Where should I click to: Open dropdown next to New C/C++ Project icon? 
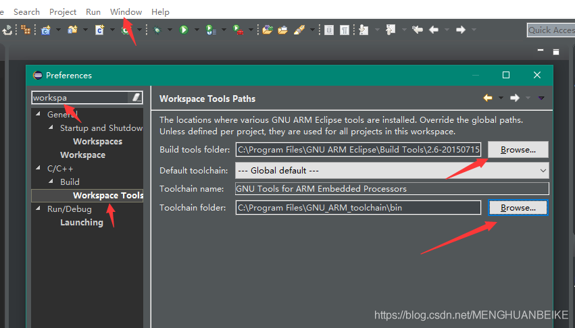(x=58, y=30)
